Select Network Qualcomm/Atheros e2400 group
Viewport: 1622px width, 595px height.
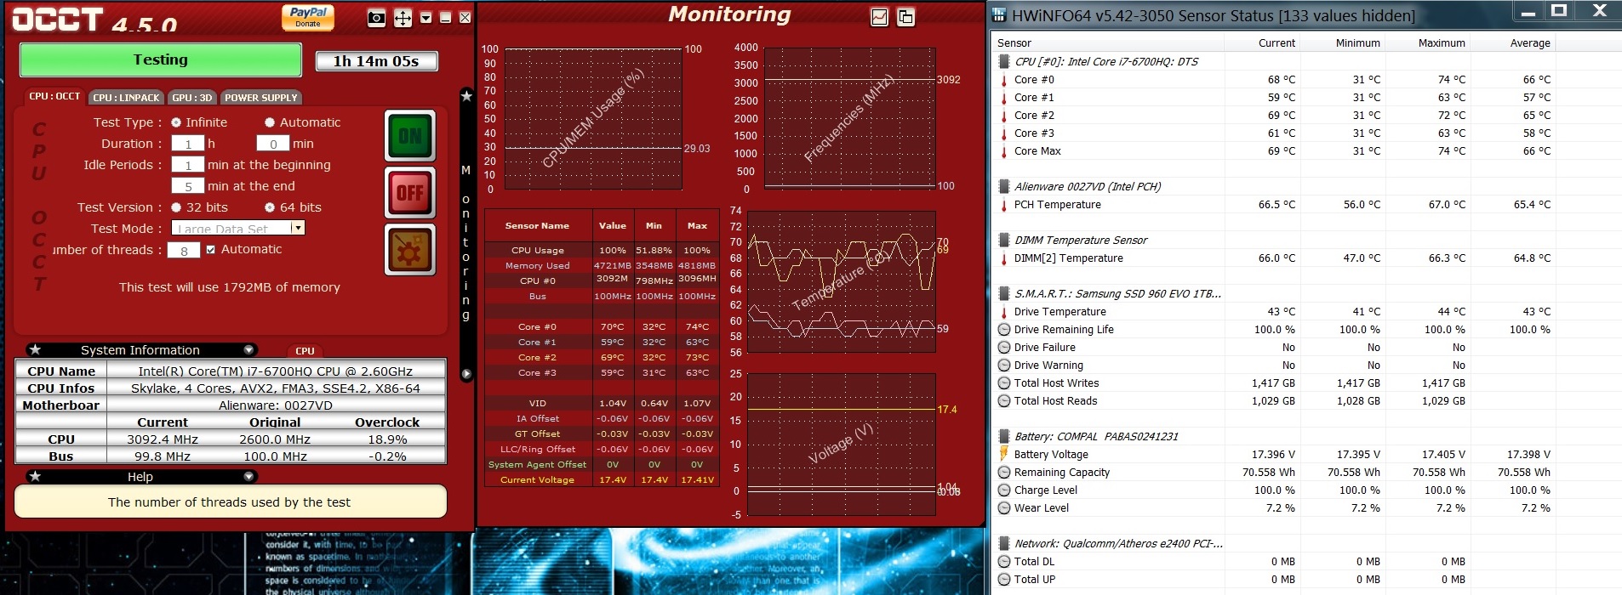1118,543
